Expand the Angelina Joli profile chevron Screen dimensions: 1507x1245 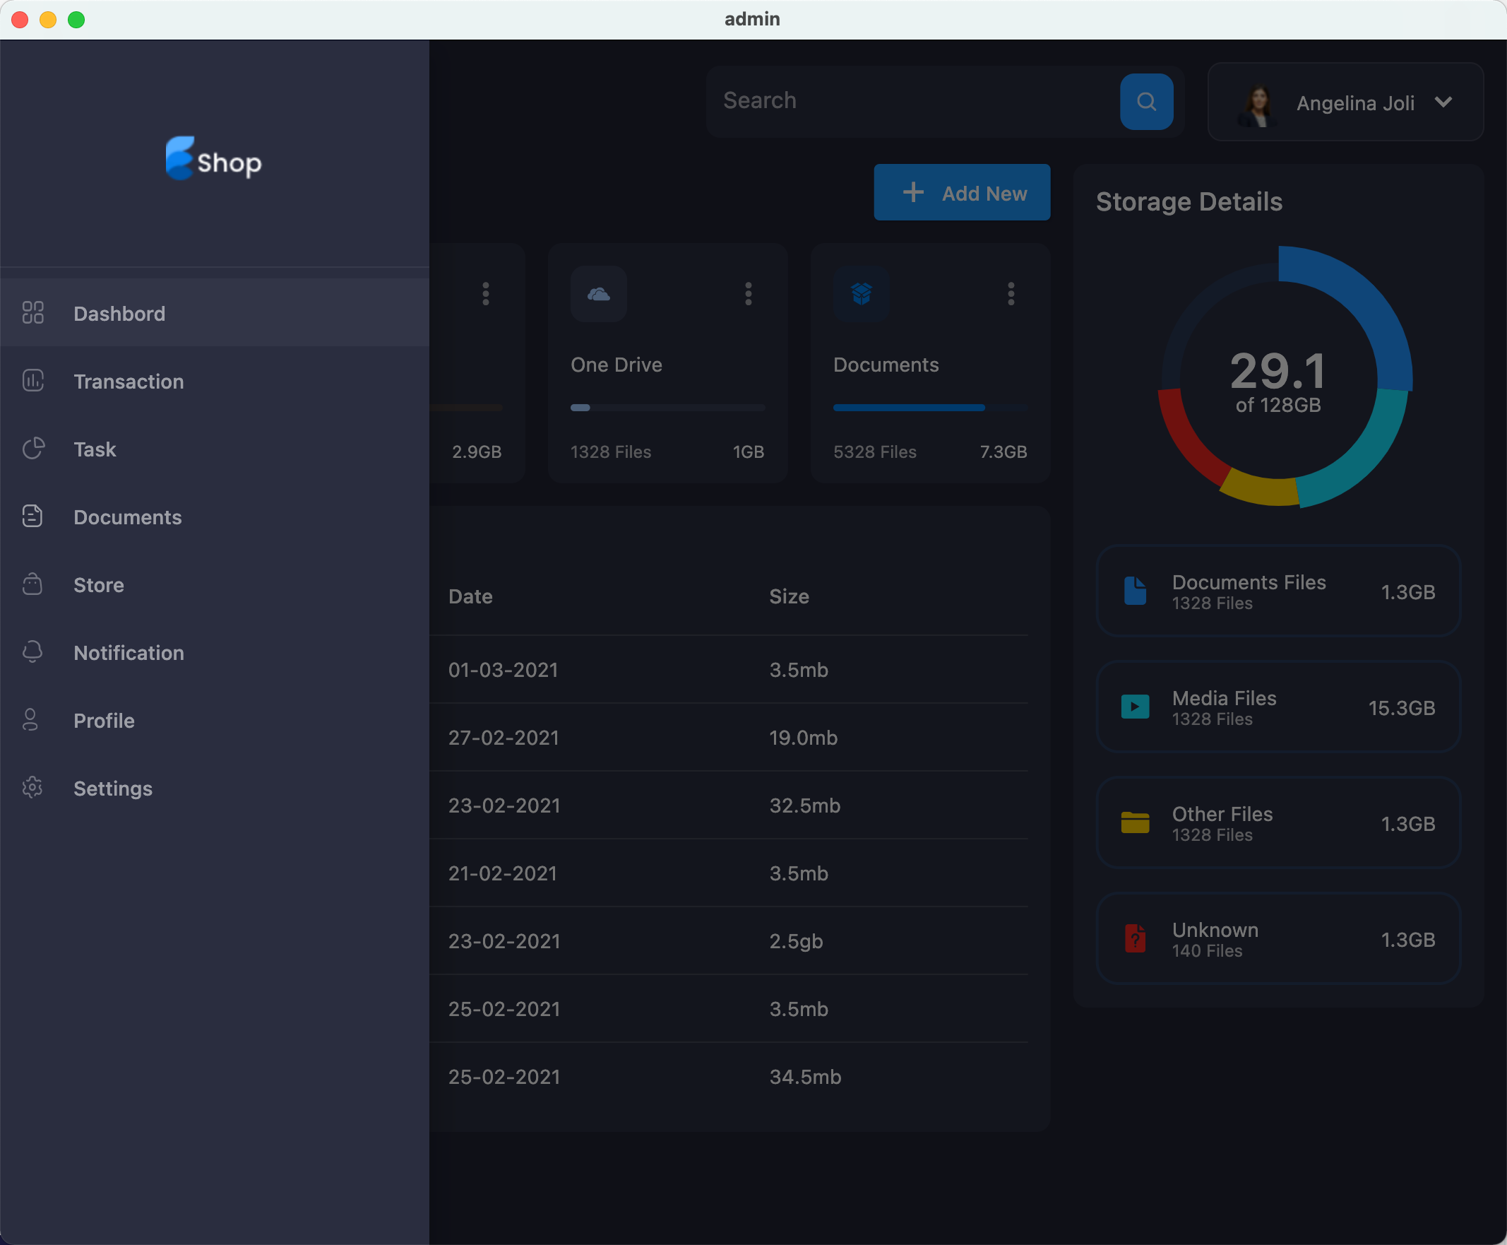[x=1444, y=102]
